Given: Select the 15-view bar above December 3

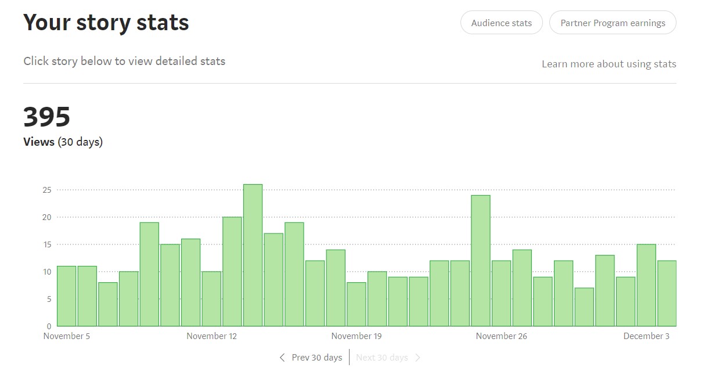Looking at the screenshot, I should [x=646, y=285].
